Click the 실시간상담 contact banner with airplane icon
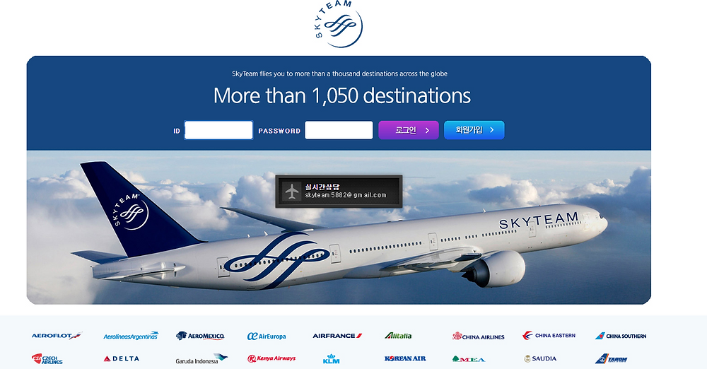The image size is (707, 369). point(339,192)
